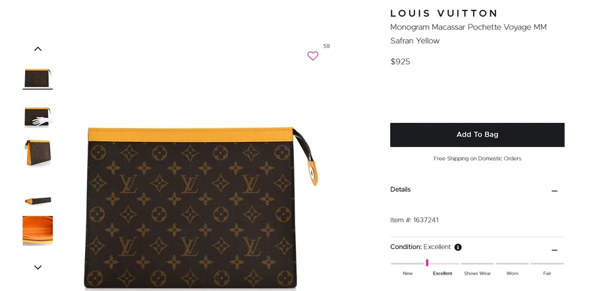
Task: Click the Louis Vuitton brand link
Action: [443, 13]
